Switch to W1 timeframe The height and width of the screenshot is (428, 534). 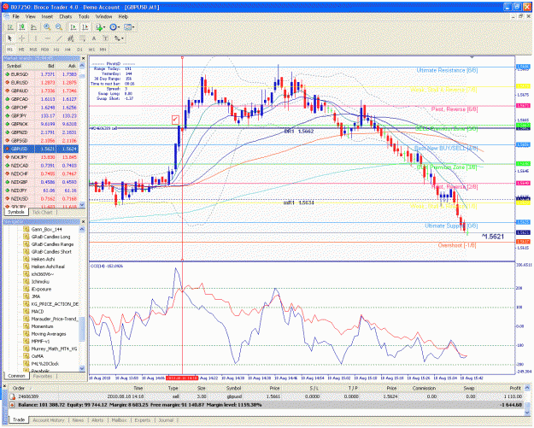point(91,50)
